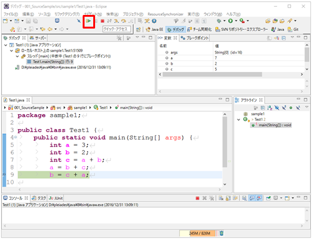Viewport: 312px width, 239px height.
Task: Click the Pin Console icon
Action: click(x=268, y=198)
